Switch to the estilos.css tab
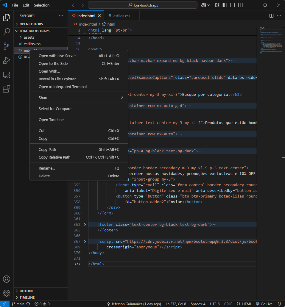 pos(122,16)
